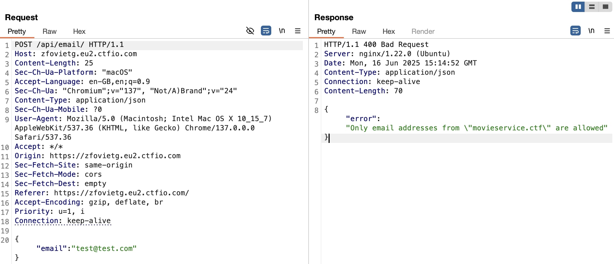This screenshot has width=614, height=264.
Task: Toggle hidden non-printable characters eye icon in Request
Action: point(250,31)
